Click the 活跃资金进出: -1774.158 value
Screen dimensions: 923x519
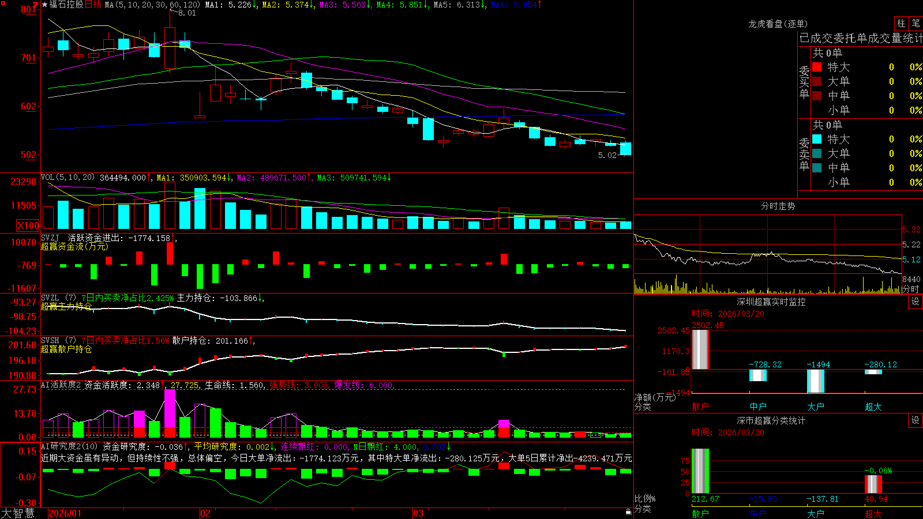pos(119,238)
